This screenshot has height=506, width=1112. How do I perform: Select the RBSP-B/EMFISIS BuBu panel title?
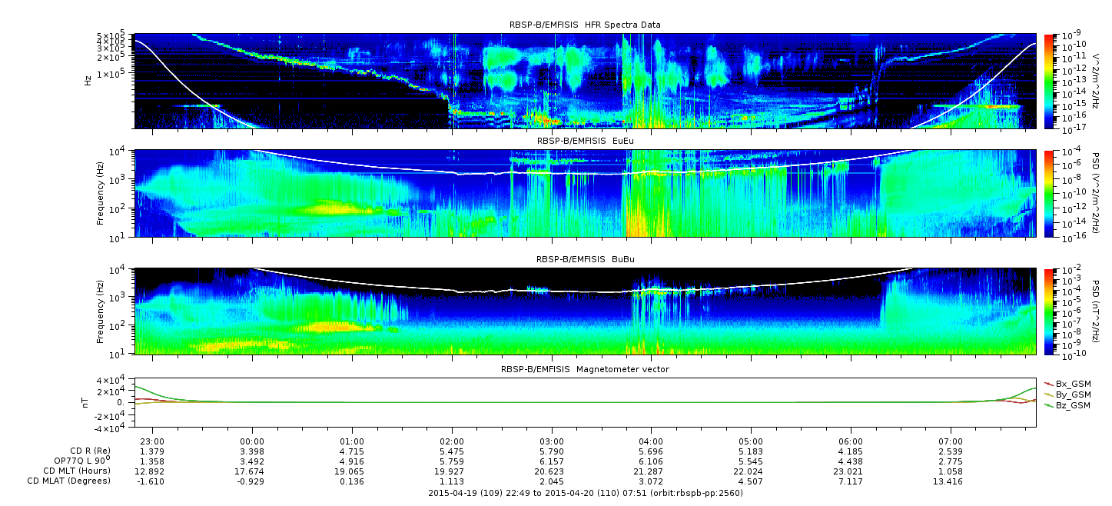point(585,259)
